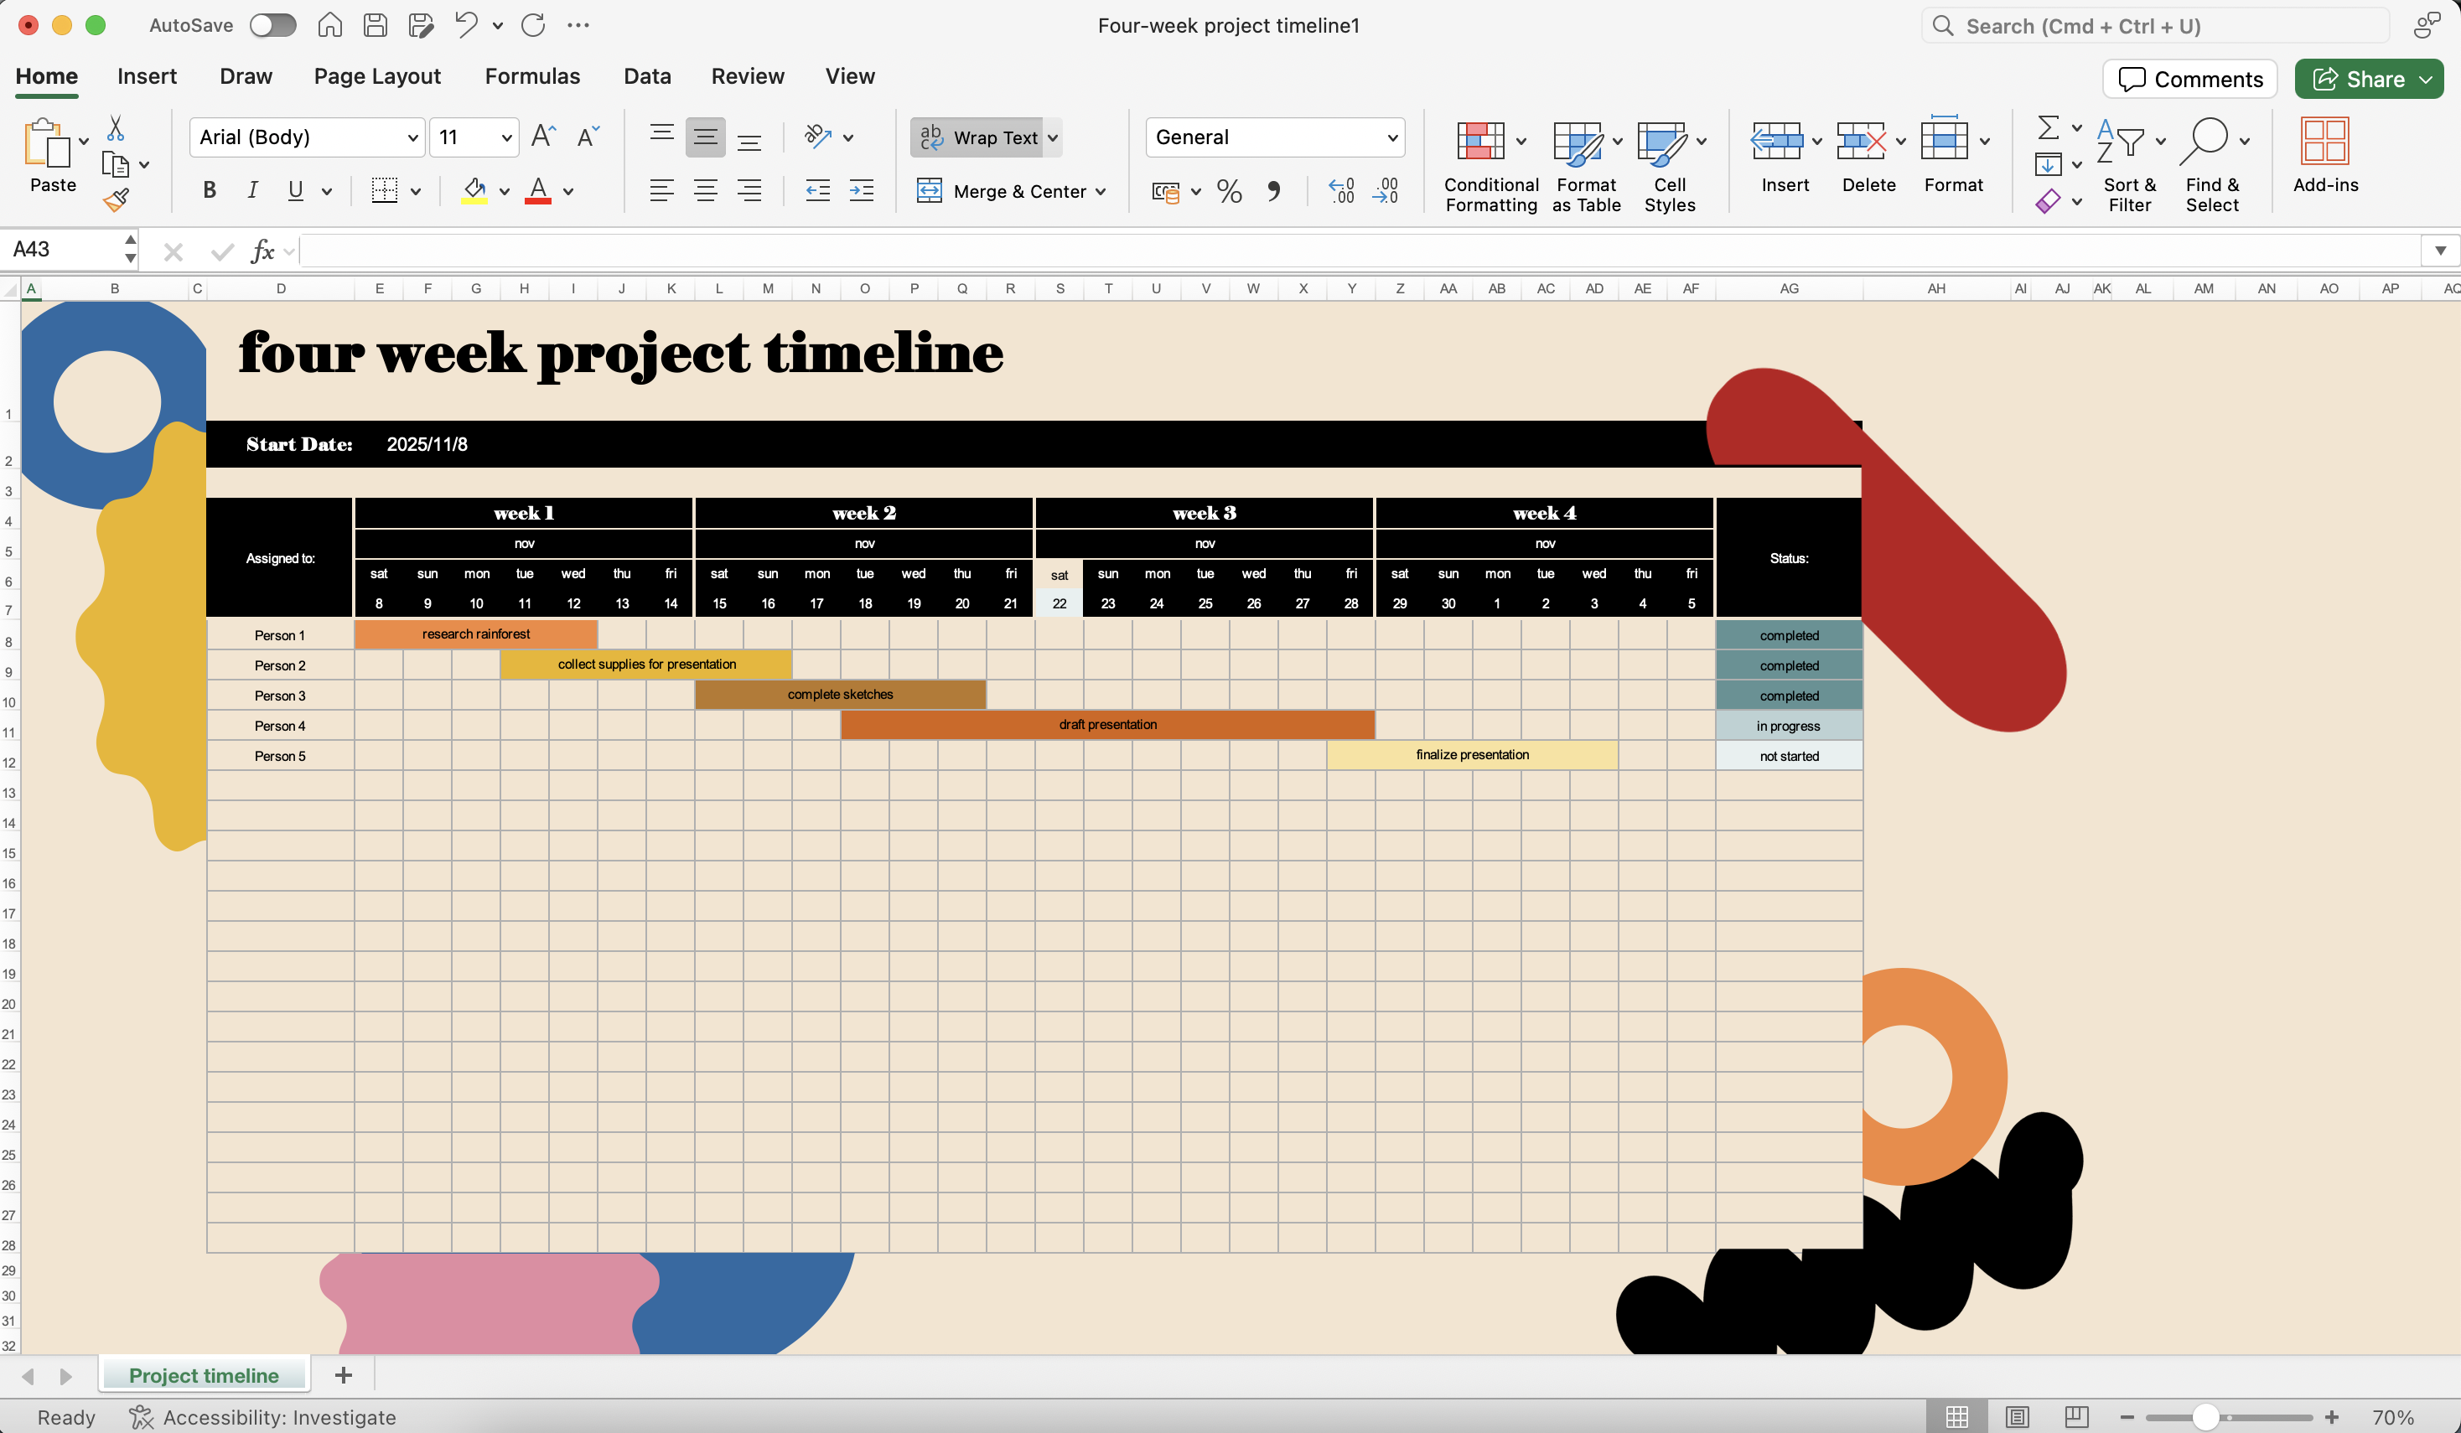Open the Add-ins icon
The image size is (2461, 1433).
(x=2324, y=142)
